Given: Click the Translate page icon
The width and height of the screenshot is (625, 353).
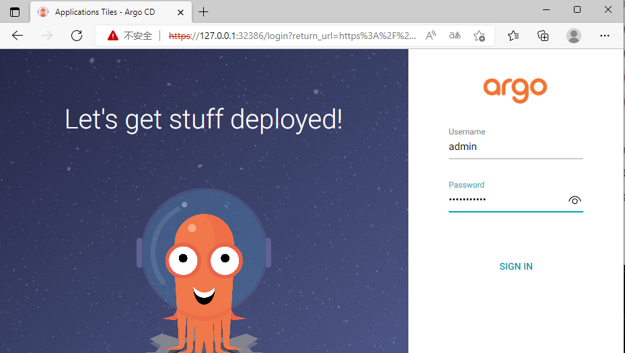Looking at the screenshot, I should point(455,36).
